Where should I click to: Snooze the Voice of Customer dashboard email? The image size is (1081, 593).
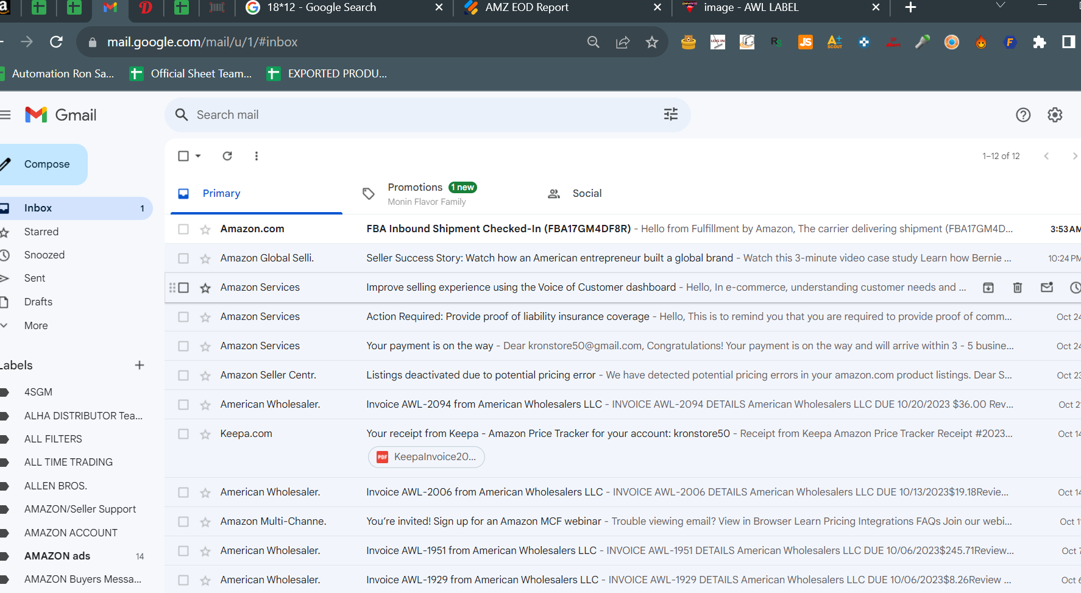coord(1076,288)
